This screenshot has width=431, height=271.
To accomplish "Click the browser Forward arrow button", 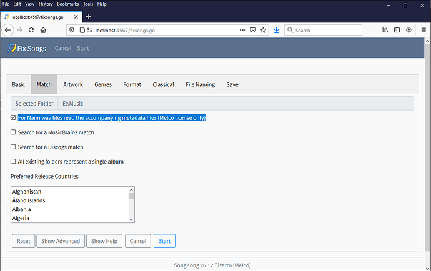I will pos(20,30).
